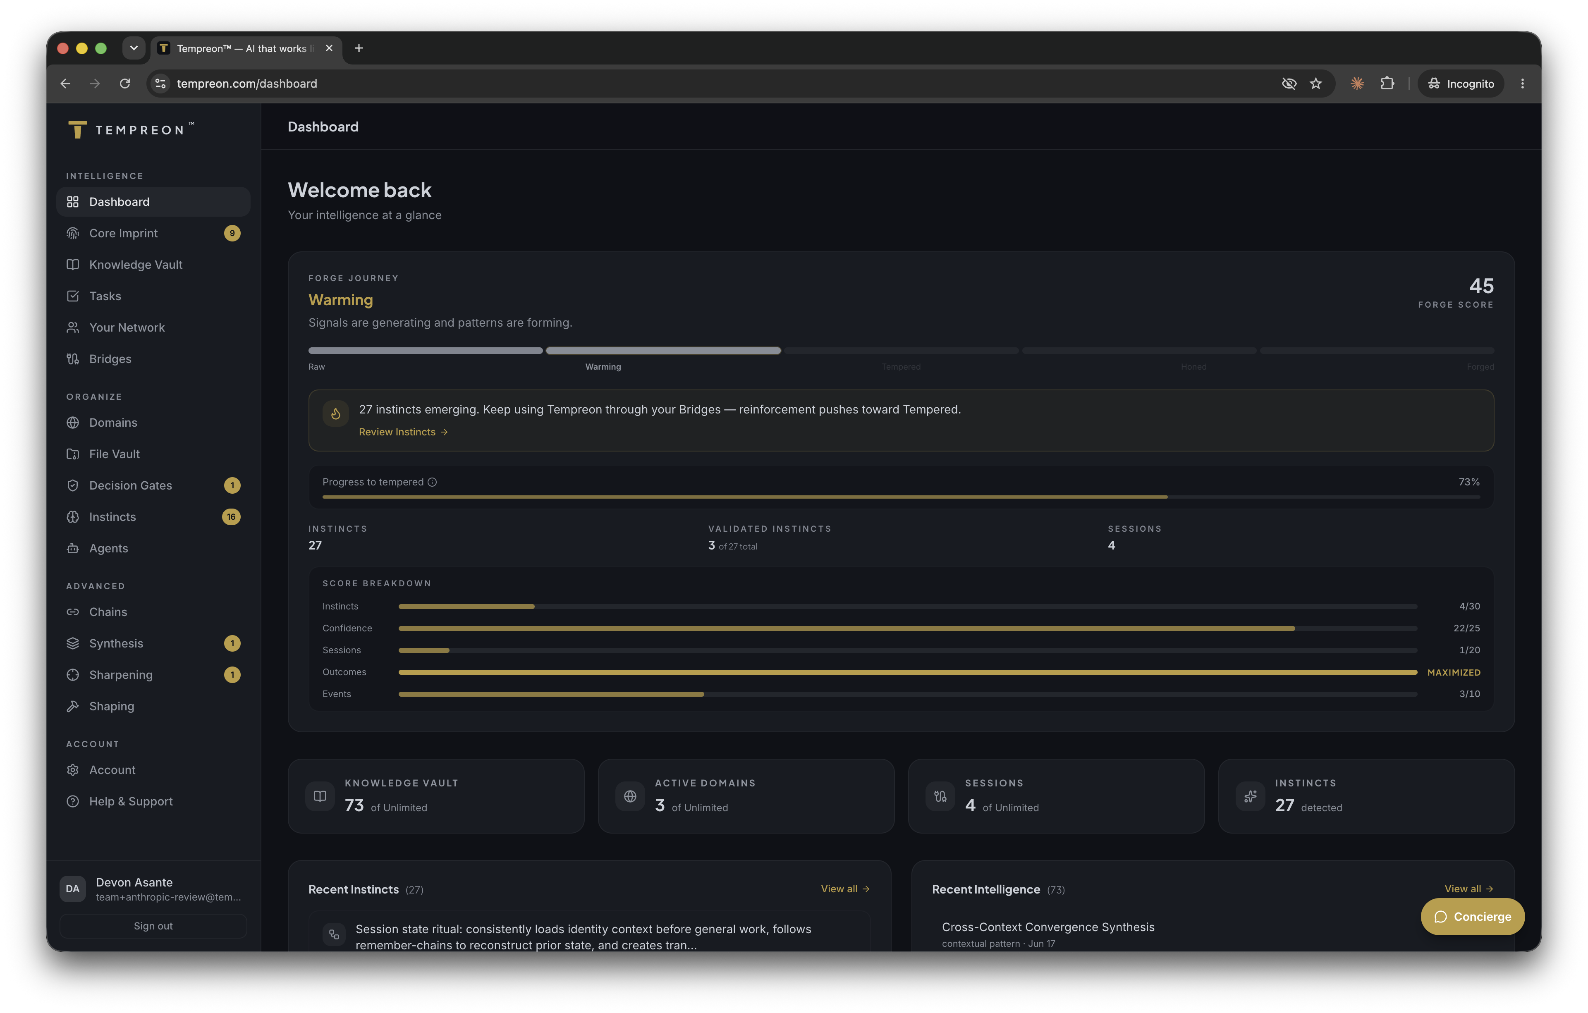Bookmark this page with star icon
The width and height of the screenshot is (1588, 1013).
[1315, 84]
